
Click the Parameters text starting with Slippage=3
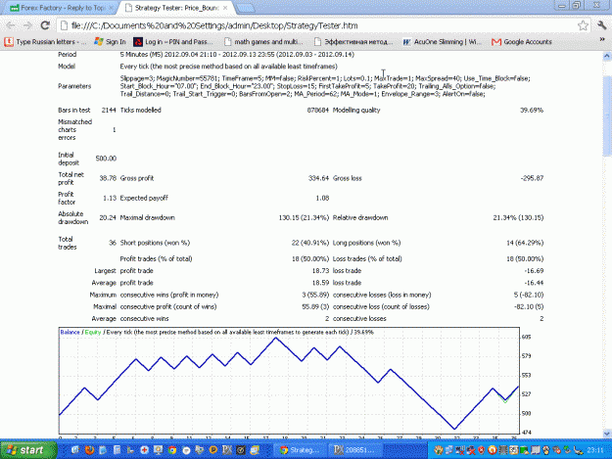pyautogui.click(x=325, y=86)
